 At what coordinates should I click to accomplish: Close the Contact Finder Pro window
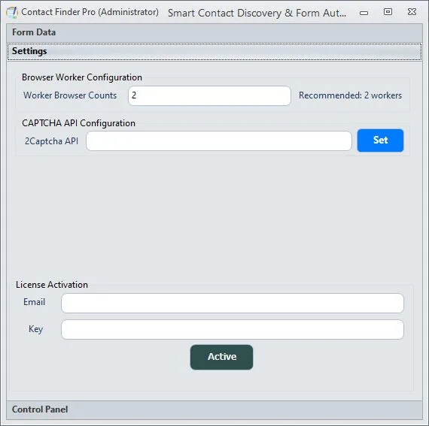pyautogui.click(x=412, y=12)
